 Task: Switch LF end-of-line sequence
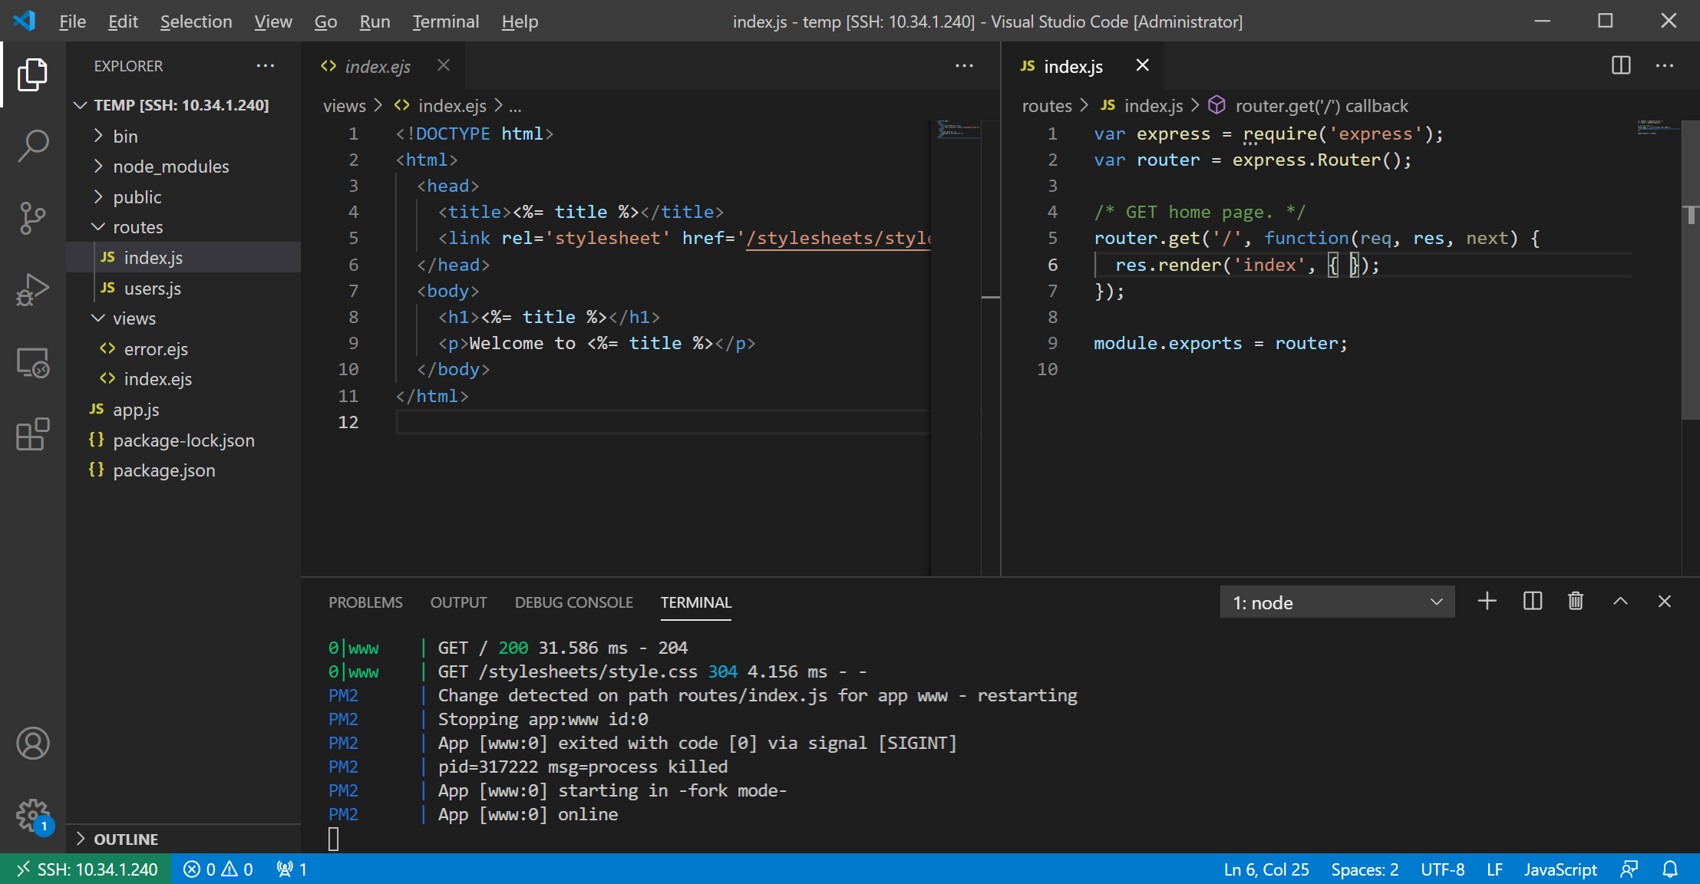pos(1494,869)
